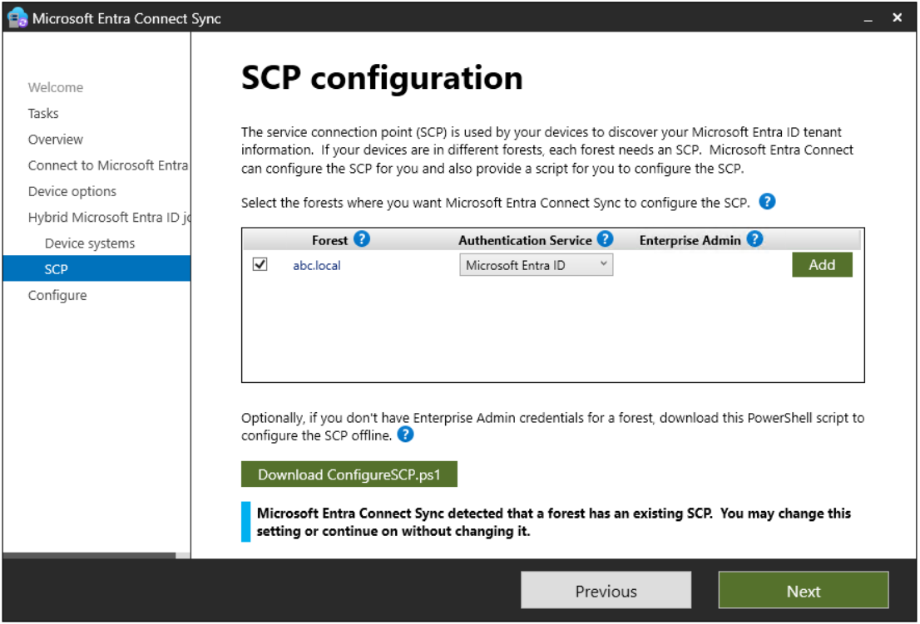The image size is (920, 624).
Task: Open the Device options step
Action: pyautogui.click(x=72, y=192)
